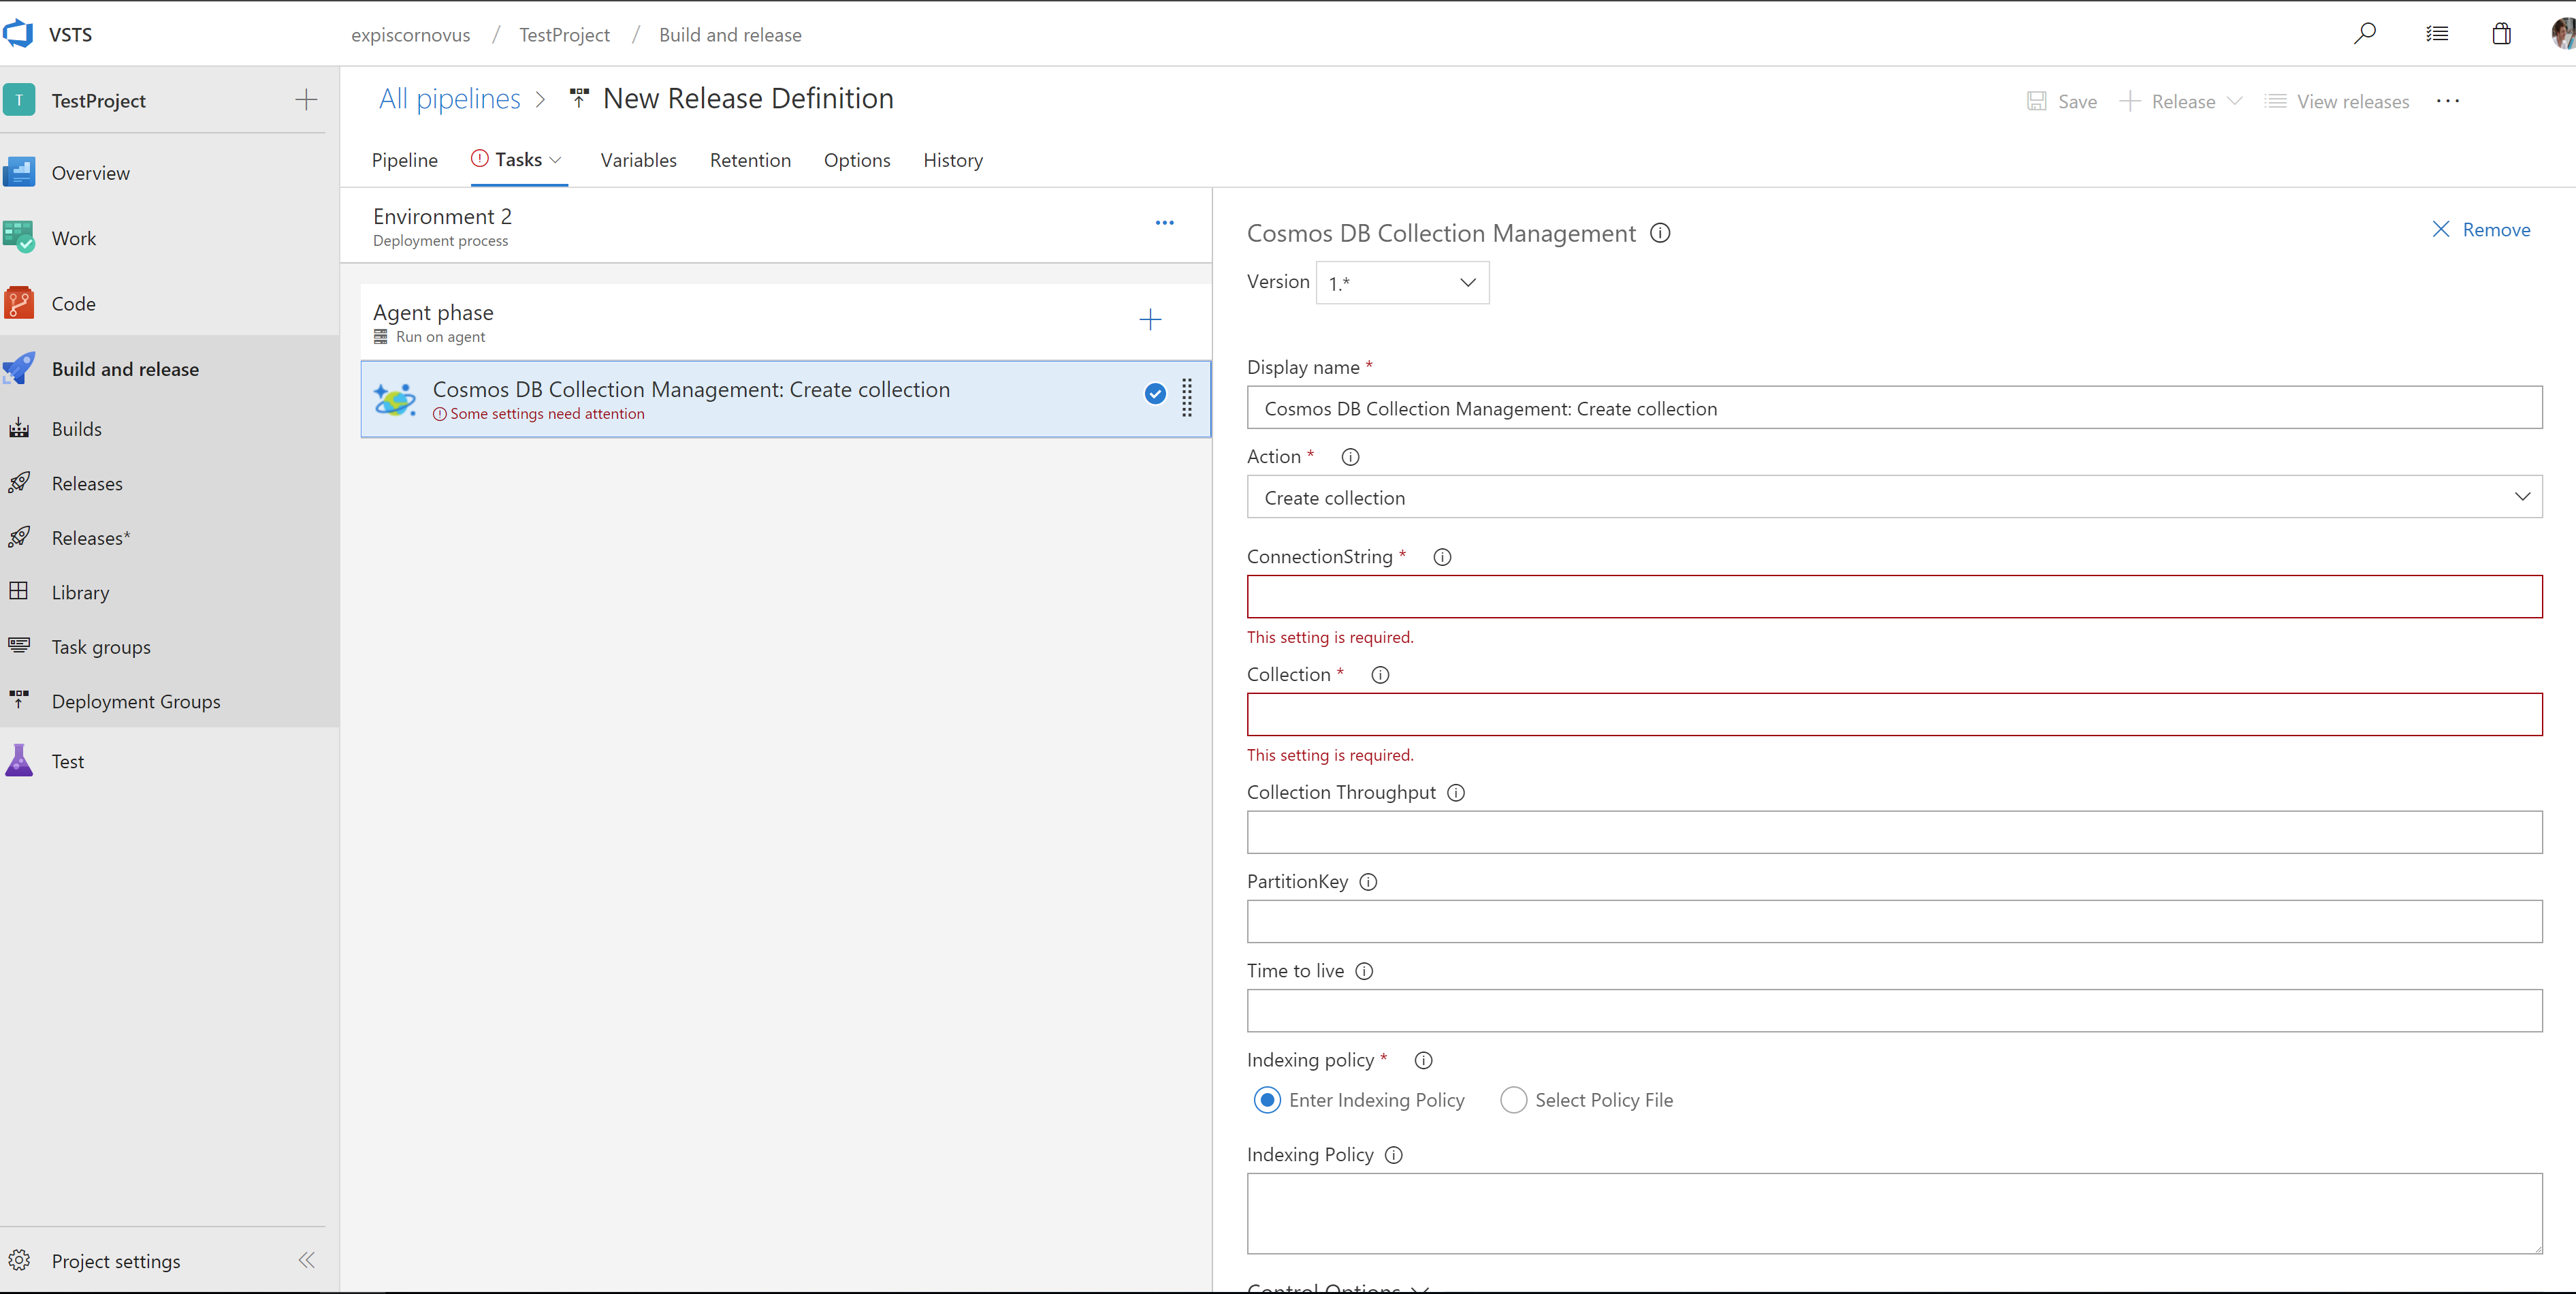
Task: Click the ConnectionString input field
Action: coord(1894,597)
